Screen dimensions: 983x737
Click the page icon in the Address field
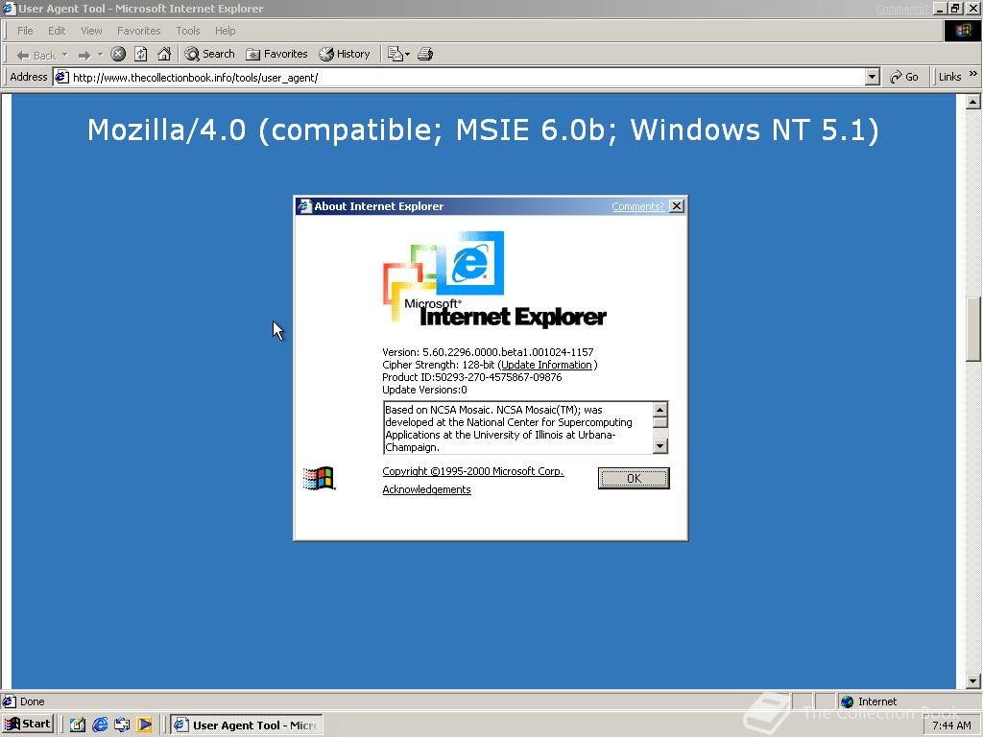click(x=61, y=78)
